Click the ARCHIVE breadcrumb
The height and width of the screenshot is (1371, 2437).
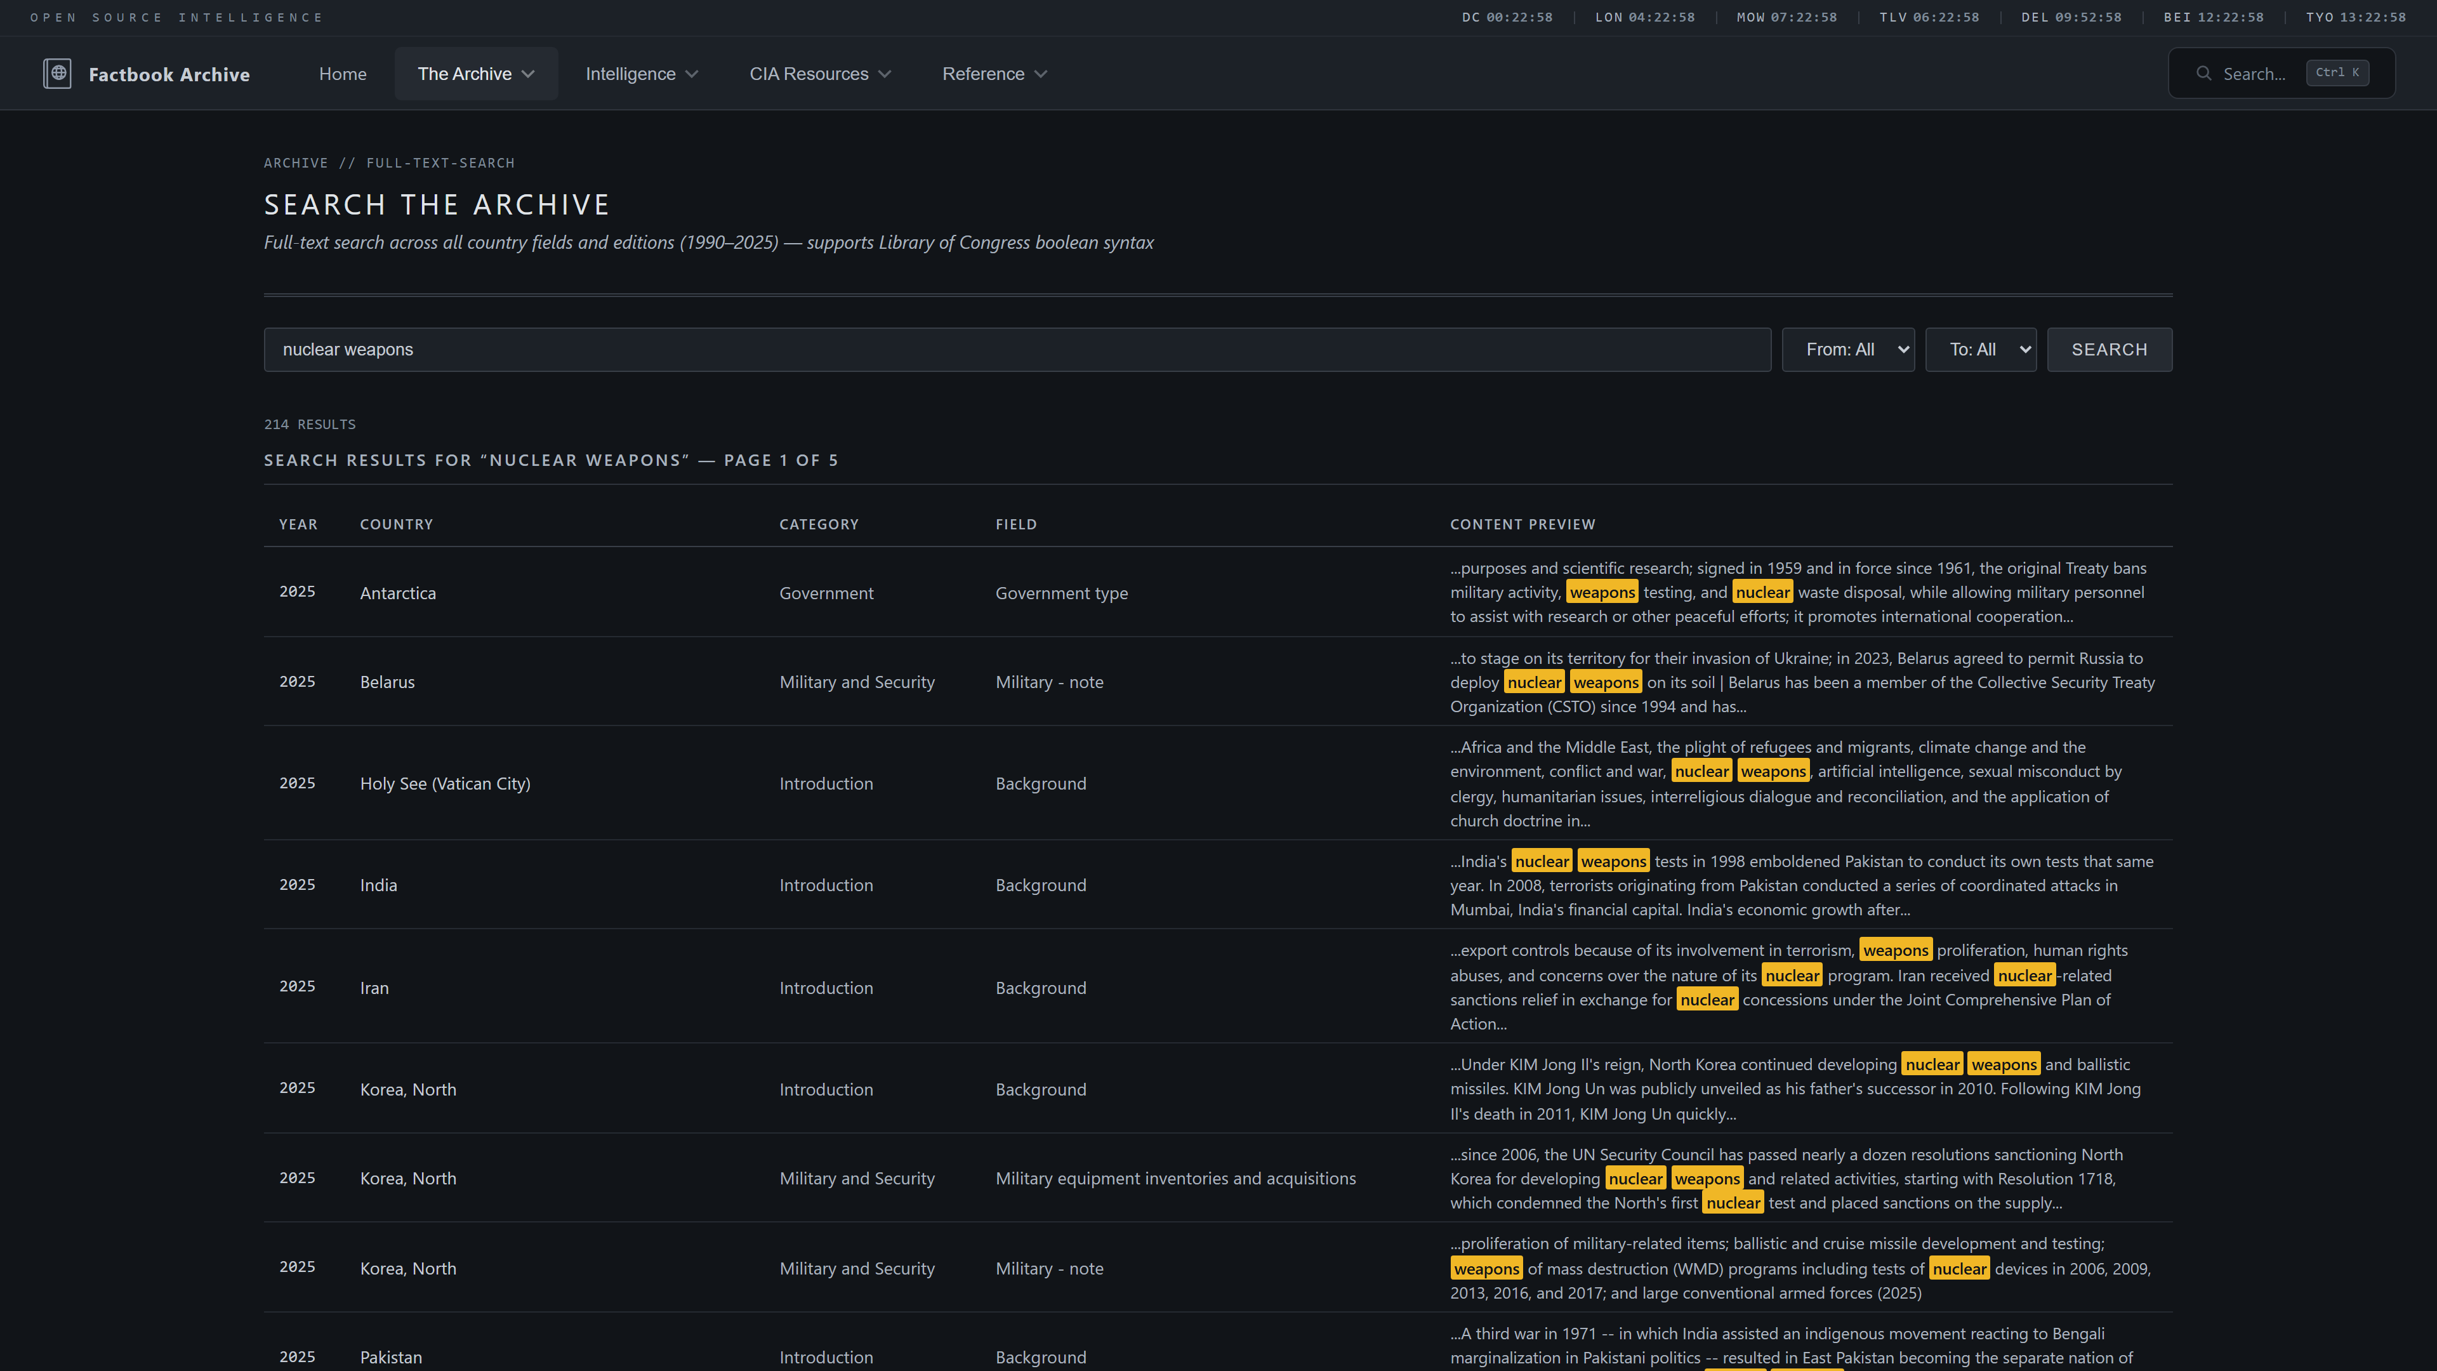coord(295,162)
